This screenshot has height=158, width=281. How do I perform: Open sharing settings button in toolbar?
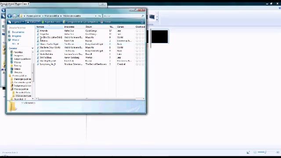tap(81, 22)
